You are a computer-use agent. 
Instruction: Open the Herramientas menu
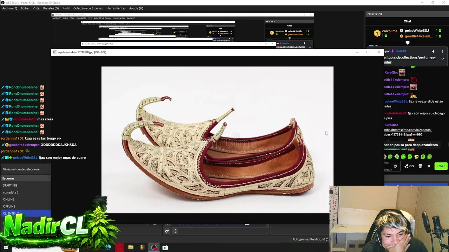pos(116,8)
